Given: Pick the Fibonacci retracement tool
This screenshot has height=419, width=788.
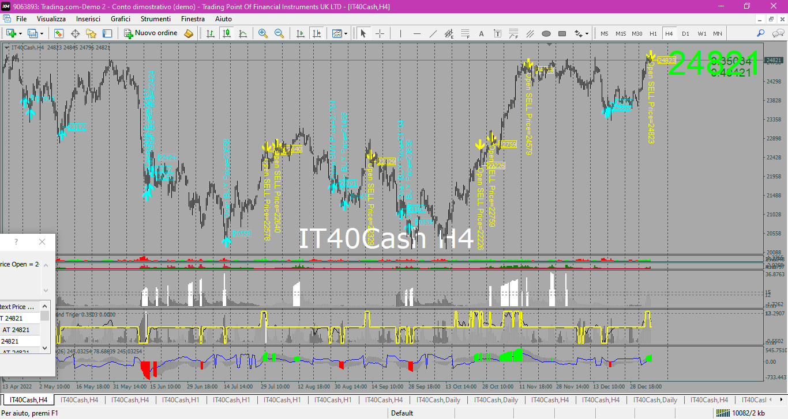Looking at the screenshot, I should pyautogui.click(x=466, y=33).
